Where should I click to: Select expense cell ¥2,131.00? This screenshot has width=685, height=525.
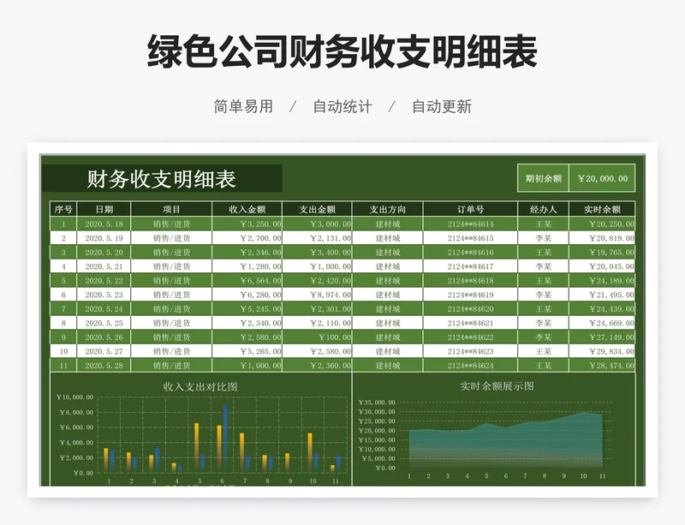(x=317, y=238)
